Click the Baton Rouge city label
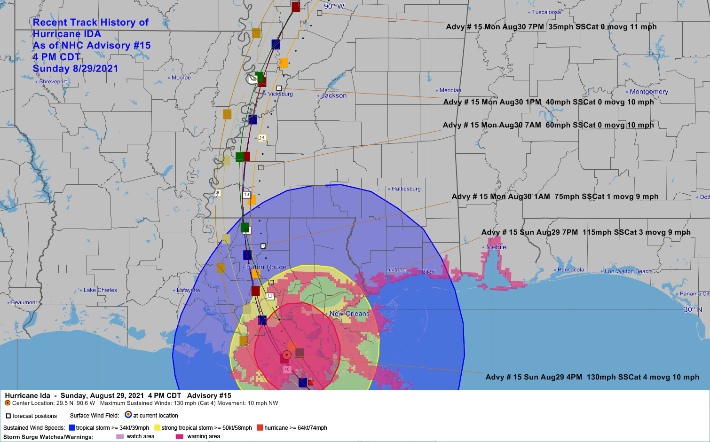Viewport: 710px width, 442px height. [267, 267]
